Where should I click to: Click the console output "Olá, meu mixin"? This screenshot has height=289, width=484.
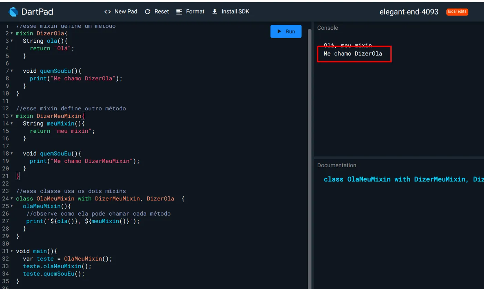(348, 45)
